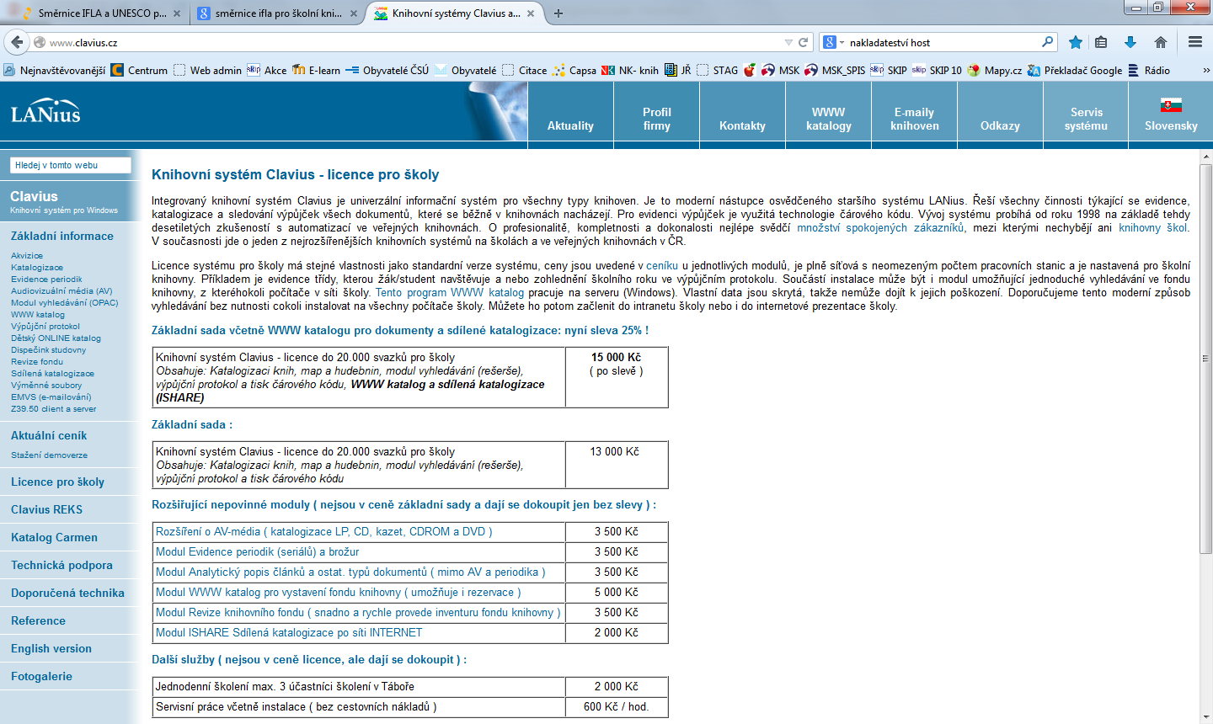Open the Evidence periodik sidebar link
Image resolution: width=1213 pixels, height=724 pixels.
pyautogui.click(x=46, y=279)
